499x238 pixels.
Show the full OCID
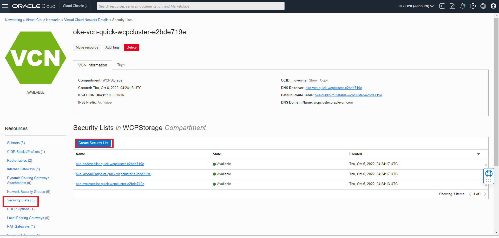[x=313, y=80]
